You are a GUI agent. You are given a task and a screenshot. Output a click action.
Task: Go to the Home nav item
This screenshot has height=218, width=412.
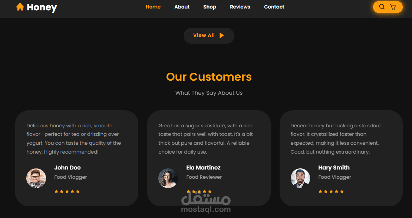[153, 7]
